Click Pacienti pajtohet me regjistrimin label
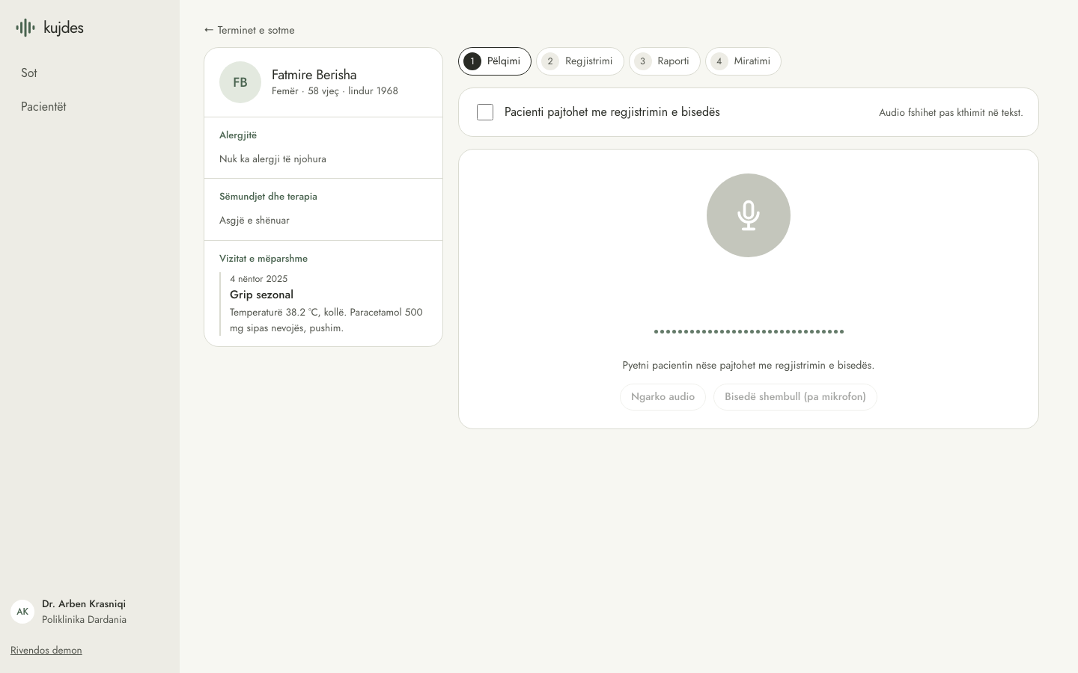1078x673 pixels. click(x=612, y=112)
